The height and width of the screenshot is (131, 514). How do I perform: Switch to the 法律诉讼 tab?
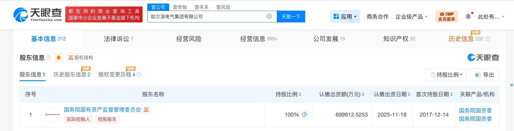point(118,39)
